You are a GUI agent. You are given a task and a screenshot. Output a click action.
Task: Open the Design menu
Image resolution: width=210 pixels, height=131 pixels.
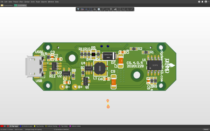(27, 2)
